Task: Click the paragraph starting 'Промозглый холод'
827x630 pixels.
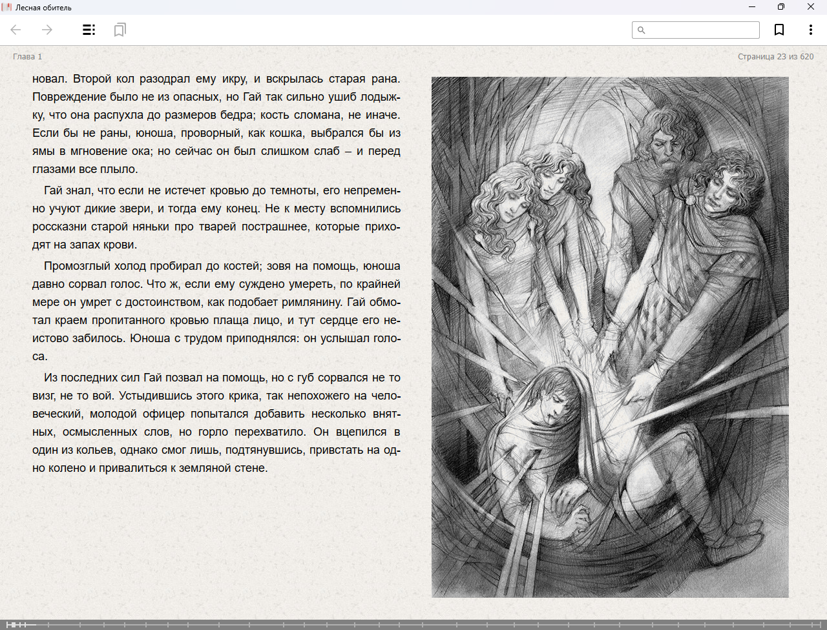Action: point(216,311)
